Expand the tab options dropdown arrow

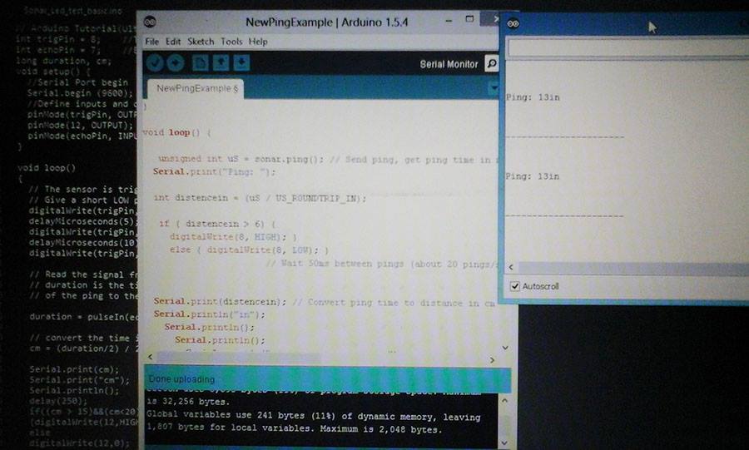pyautogui.click(x=493, y=88)
